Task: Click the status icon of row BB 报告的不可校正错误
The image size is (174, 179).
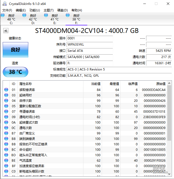Action: (x=6, y=144)
